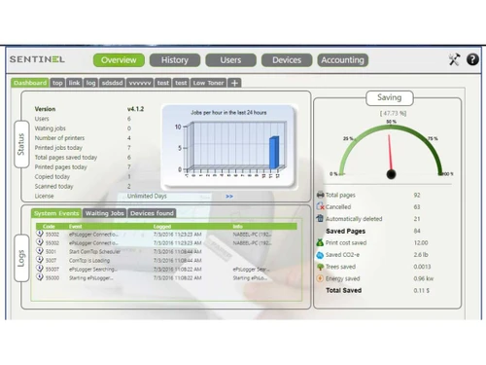Click the trash icon beside Automatically deleted
The height and width of the screenshot is (365, 486).
(x=320, y=218)
